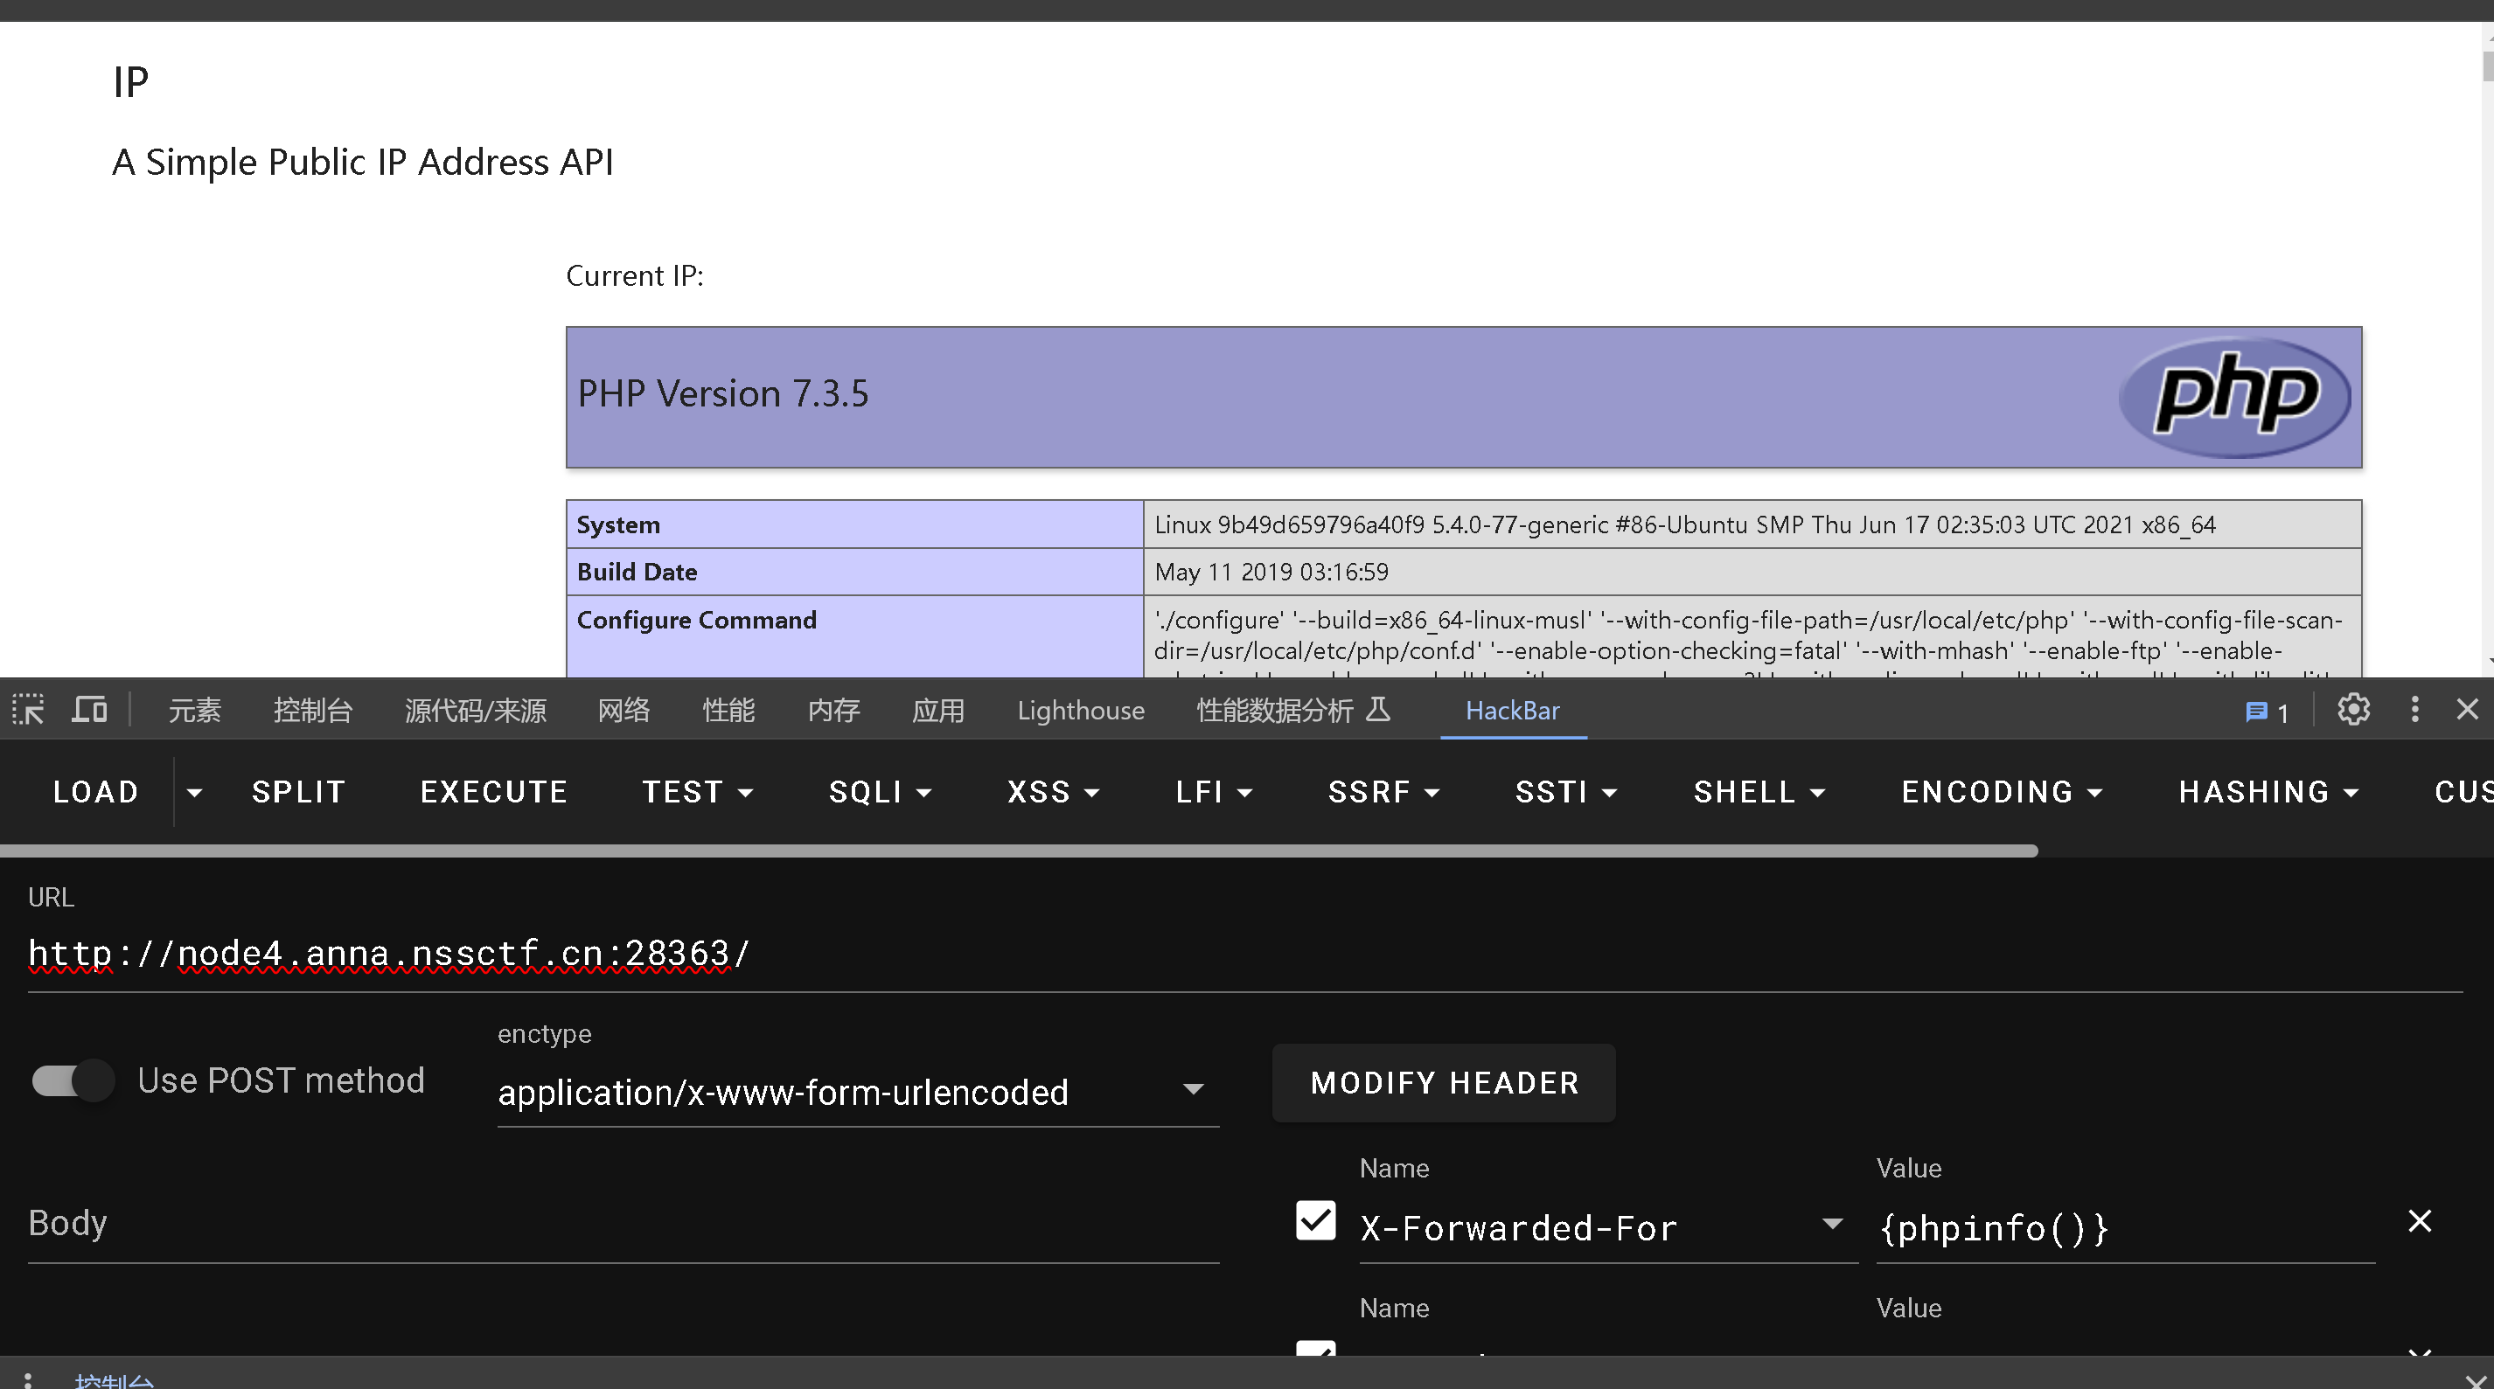Remove the X-Forwarded-For header row
Screen dimensions: 2494x1389
click(2419, 1220)
